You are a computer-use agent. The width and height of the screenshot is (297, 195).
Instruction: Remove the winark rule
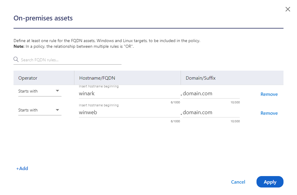click(x=269, y=94)
